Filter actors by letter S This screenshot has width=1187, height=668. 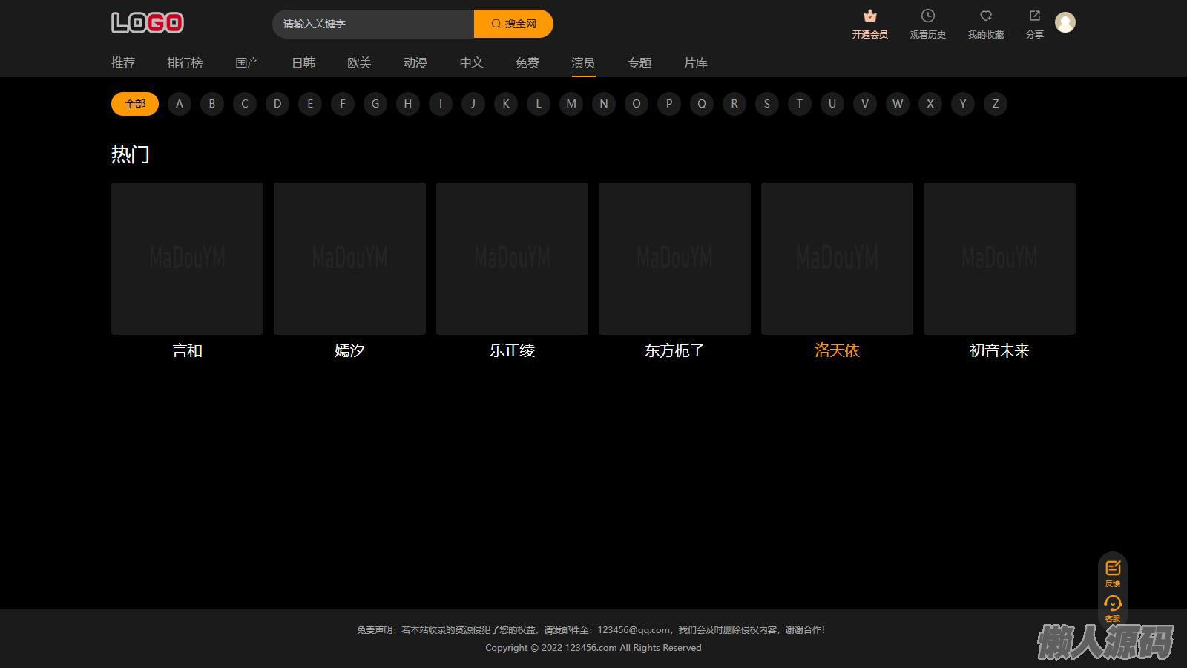pyautogui.click(x=767, y=104)
